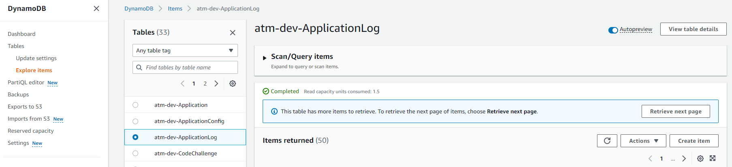Go to next page of returned items
This screenshot has height=167, width=732.
[684, 159]
